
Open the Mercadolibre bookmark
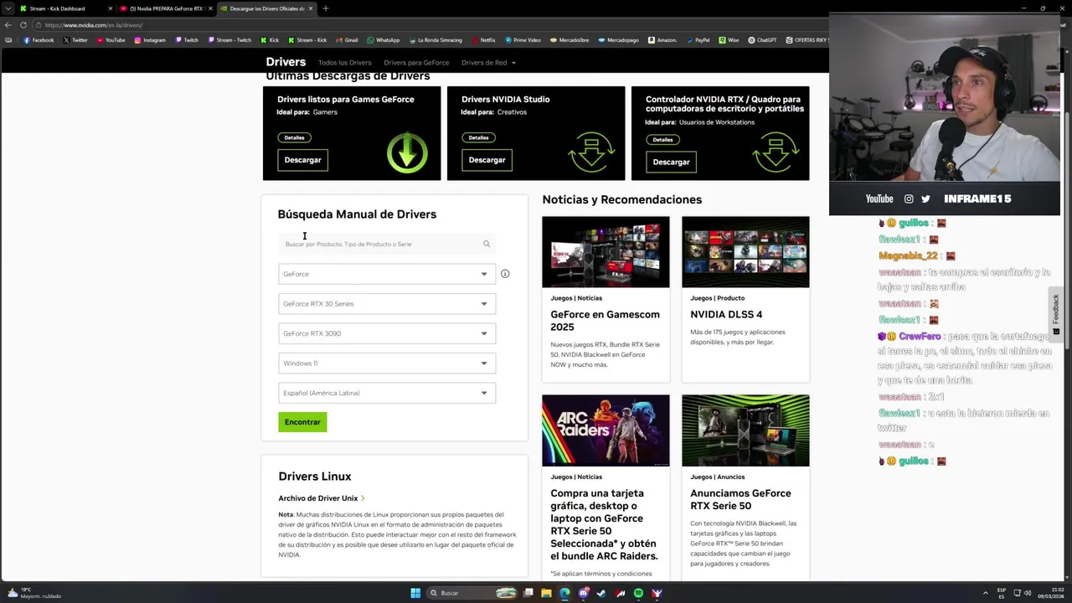click(570, 40)
